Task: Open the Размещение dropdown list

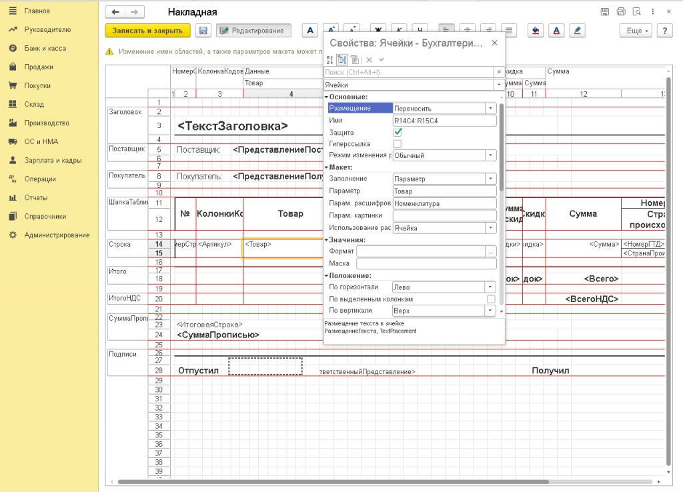Action: click(x=491, y=108)
